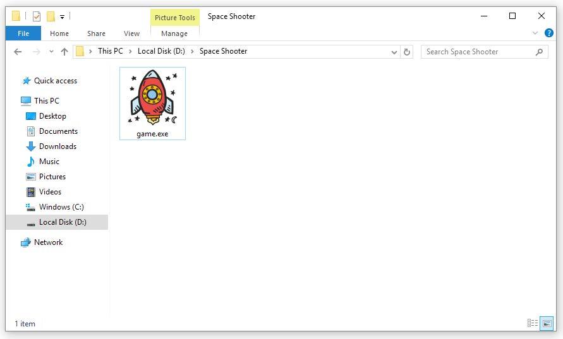This screenshot has height=339, width=563.
Task: Open Windows Help with the question mark
Action: click(548, 33)
